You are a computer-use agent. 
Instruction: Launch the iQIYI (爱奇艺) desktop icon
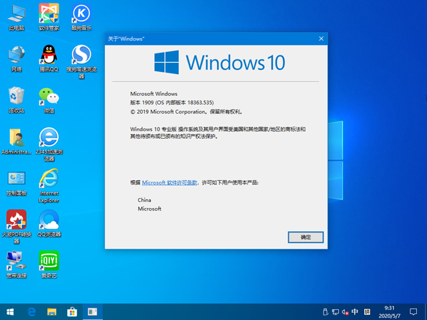(x=49, y=265)
